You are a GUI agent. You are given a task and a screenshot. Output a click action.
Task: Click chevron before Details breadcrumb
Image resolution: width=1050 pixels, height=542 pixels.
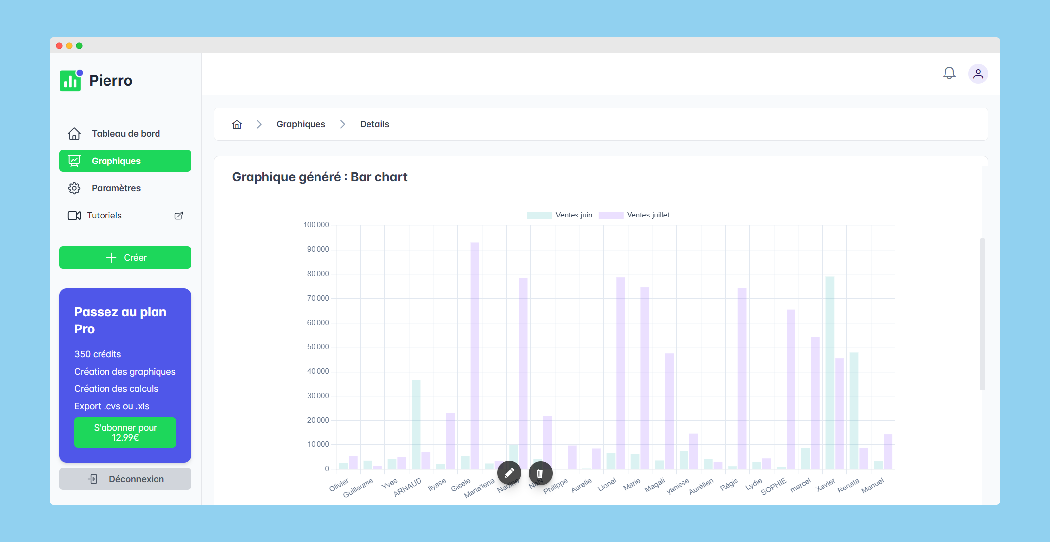(342, 124)
